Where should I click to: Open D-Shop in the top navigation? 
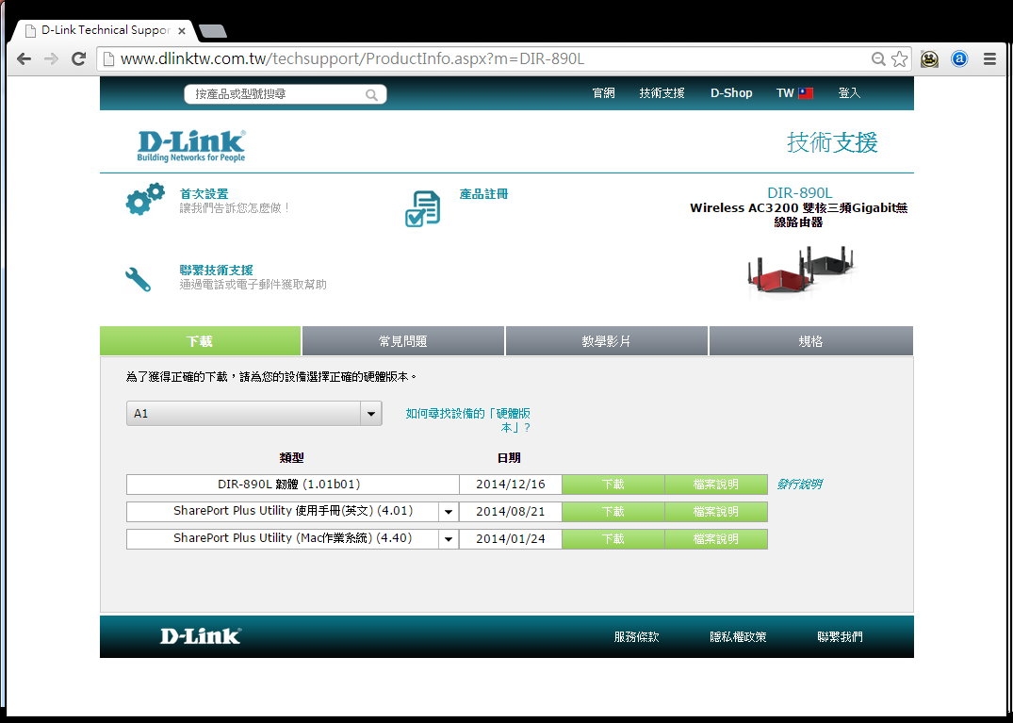tap(731, 93)
